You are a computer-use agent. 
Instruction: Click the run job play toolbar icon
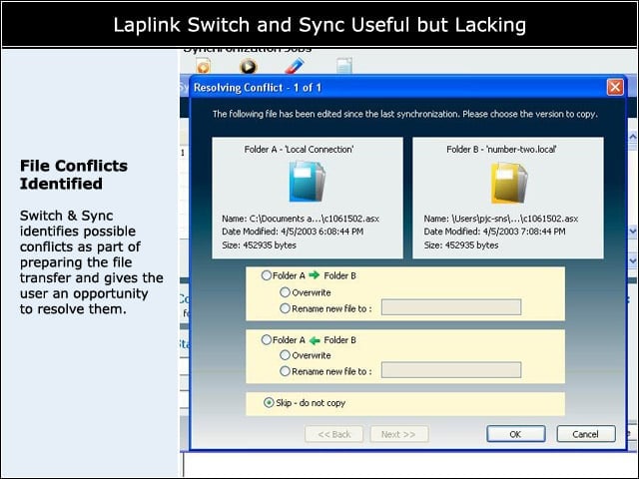249,66
